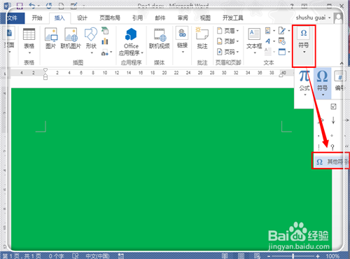Click the 文本框 text box icon
This screenshot has height=259, width=350.
tap(254, 34)
